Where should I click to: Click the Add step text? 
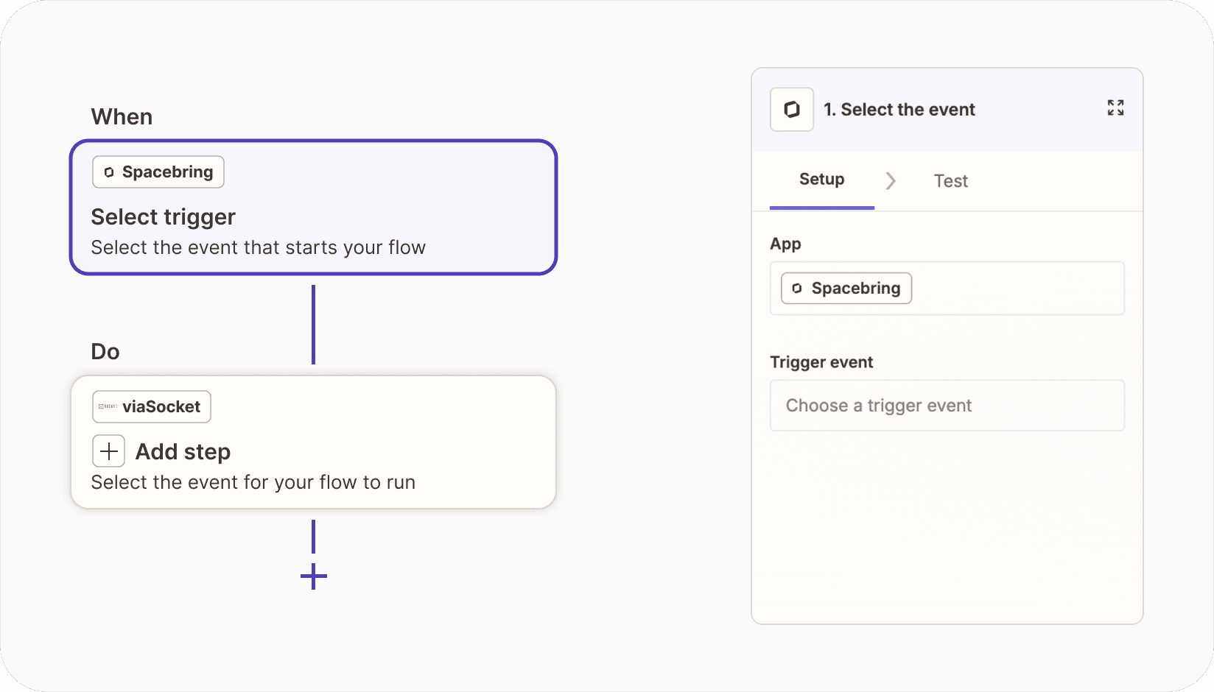click(183, 452)
